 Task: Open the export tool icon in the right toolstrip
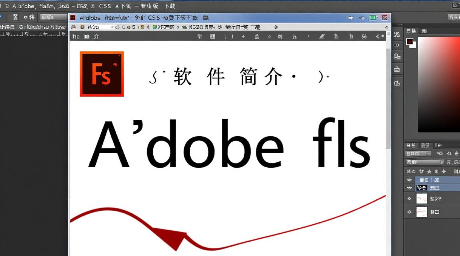(397, 69)
